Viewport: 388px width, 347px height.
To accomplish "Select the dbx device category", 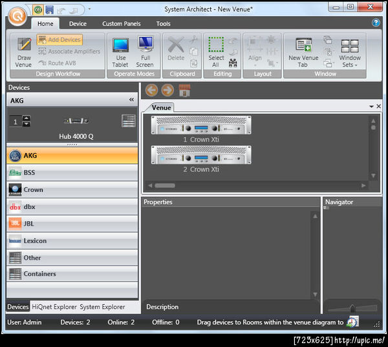I will click(x=72, y=207).
